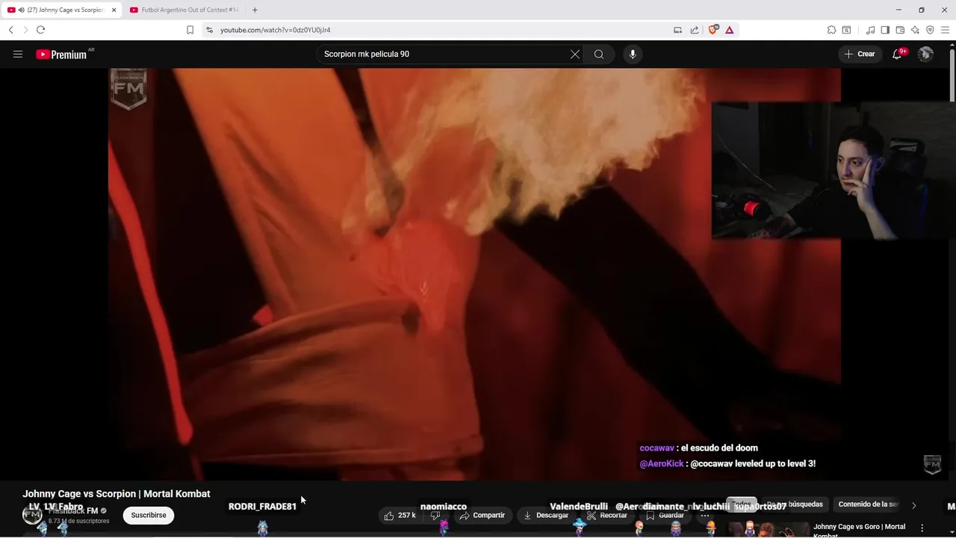Open more actions three-dot button
The image size is (956, 538).
[x=705, y=516]
